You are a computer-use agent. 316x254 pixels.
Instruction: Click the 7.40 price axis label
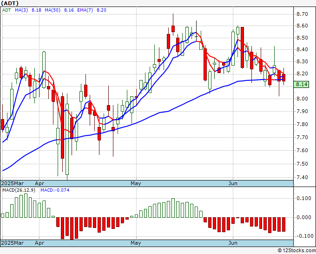click(x=302, y=177)
